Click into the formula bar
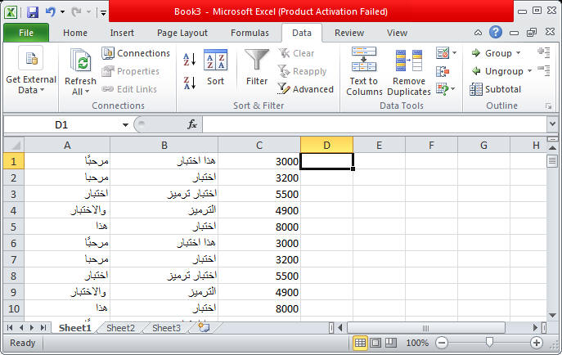This screenshot has height=355, width=562. [374, 124]
